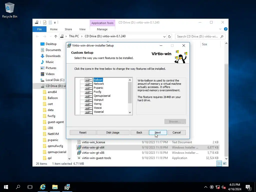Open the Balloon feature install-mode dropdown
The image size is (256, 192).
89,80
